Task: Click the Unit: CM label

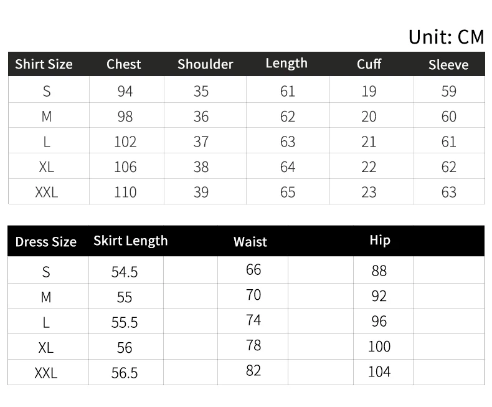Action: click(x=446, y=37)
